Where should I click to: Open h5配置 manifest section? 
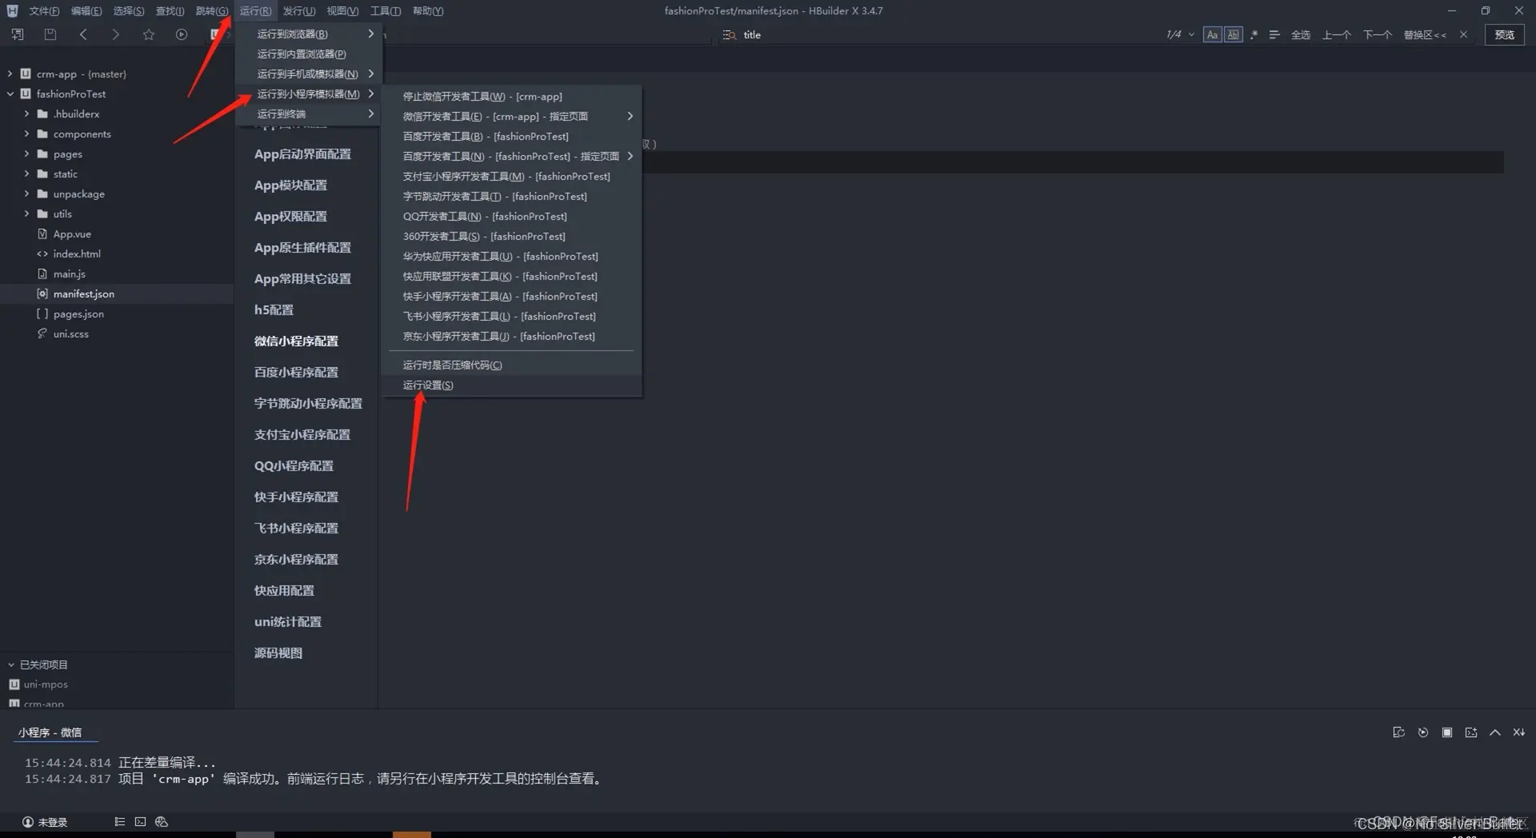point(274,309)
